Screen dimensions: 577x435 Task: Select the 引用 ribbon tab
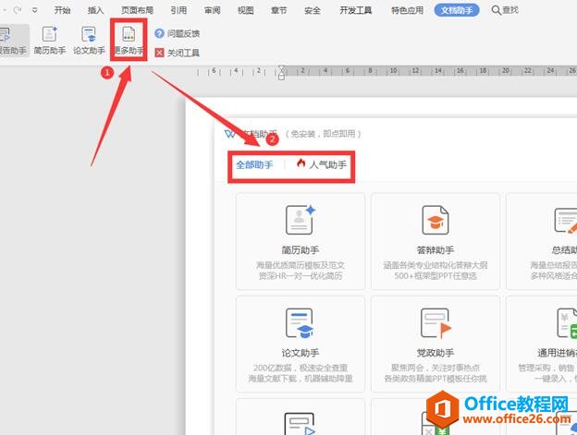click(178, 10)
